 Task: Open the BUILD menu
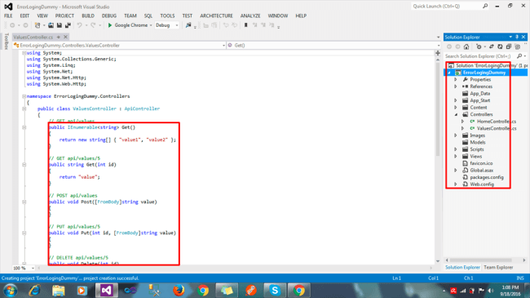pos(88,16)
